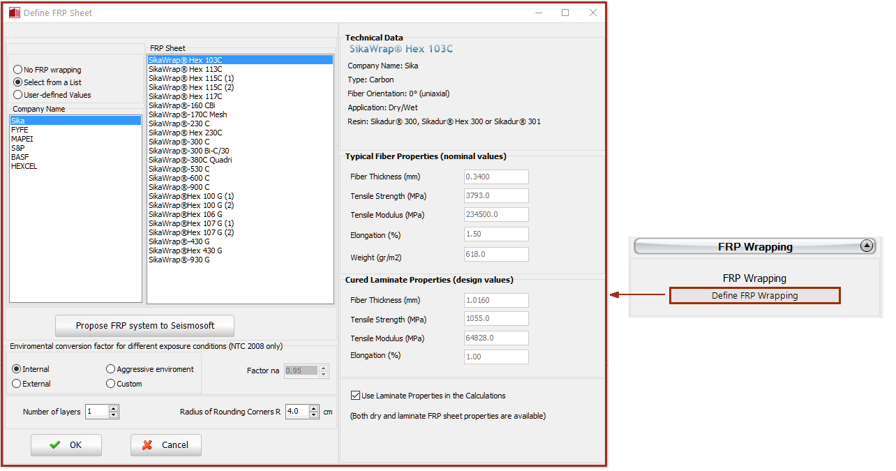Decrease the Factor na value

tap(322, 374)
